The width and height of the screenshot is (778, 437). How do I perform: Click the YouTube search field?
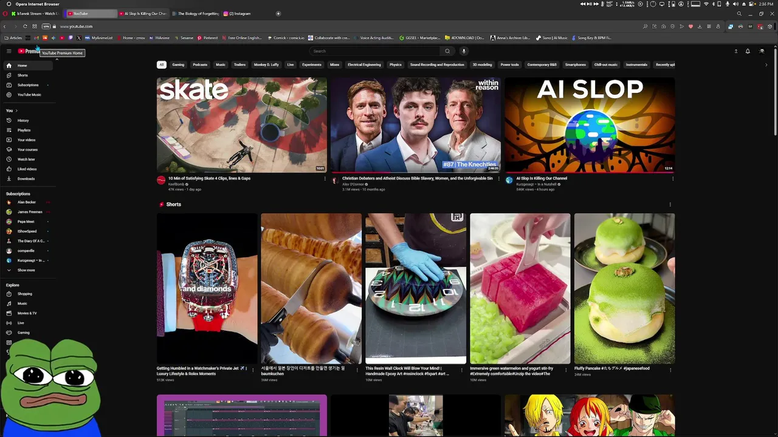tap(376, 51)
